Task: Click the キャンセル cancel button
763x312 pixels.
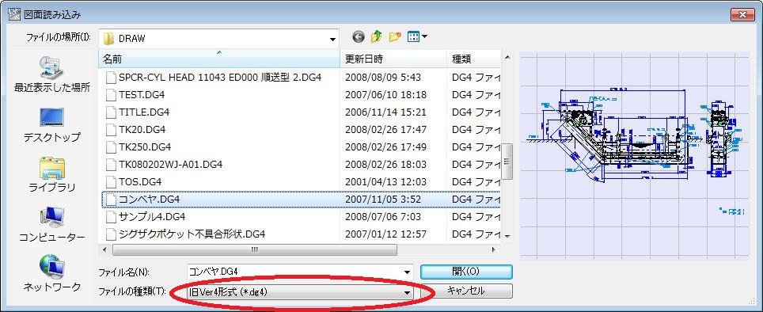Action: 466,291
